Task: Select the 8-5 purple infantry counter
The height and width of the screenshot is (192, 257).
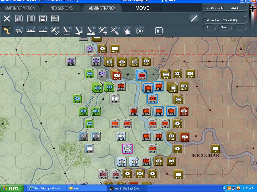Action: [96, 61]
